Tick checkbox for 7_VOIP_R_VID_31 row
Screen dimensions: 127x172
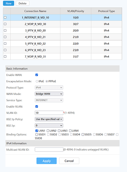coord(5,56)
